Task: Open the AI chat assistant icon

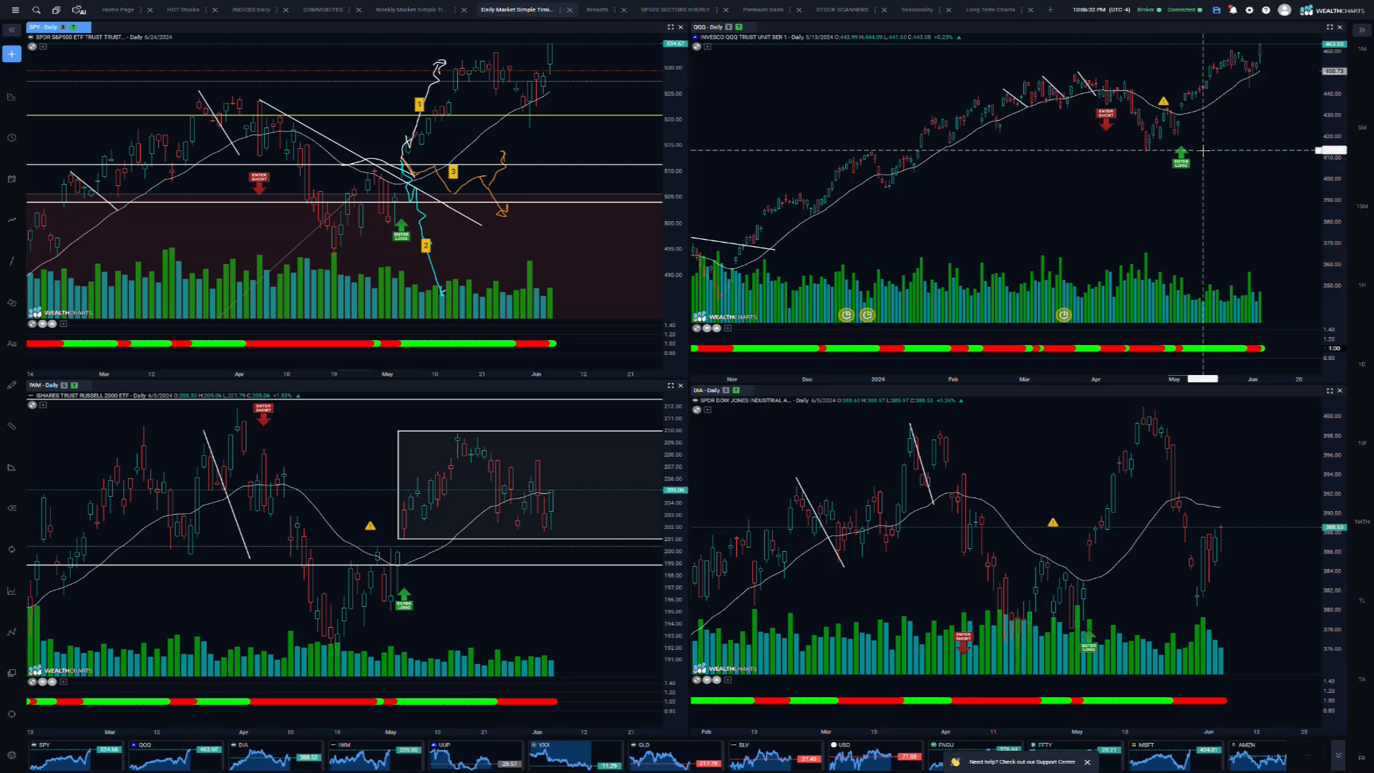Action: tap(79, 10)
